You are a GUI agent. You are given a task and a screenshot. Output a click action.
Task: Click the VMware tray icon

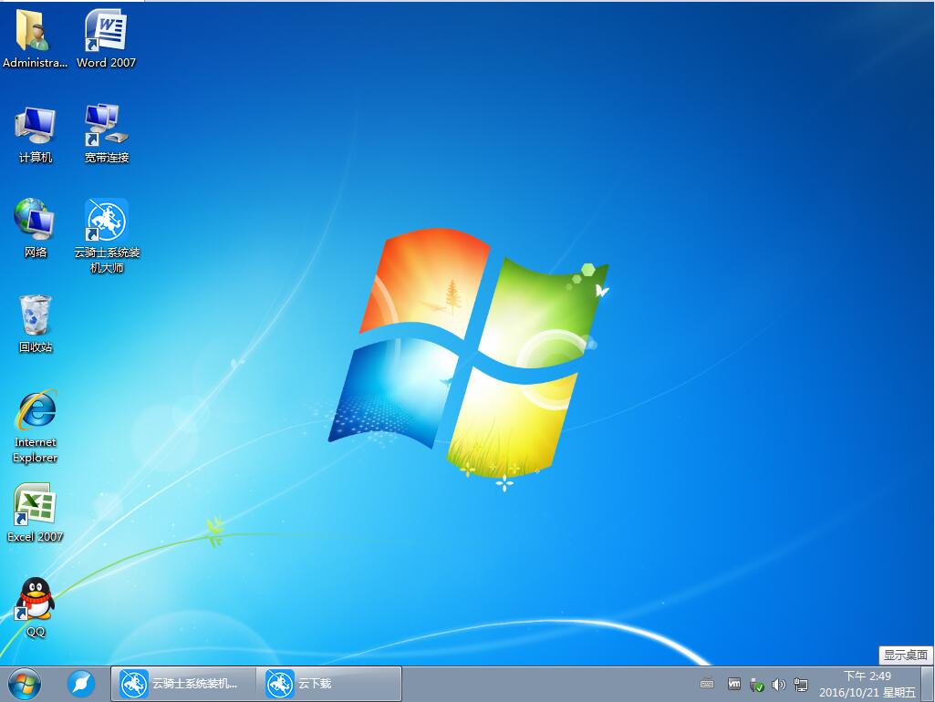(734, 683)
